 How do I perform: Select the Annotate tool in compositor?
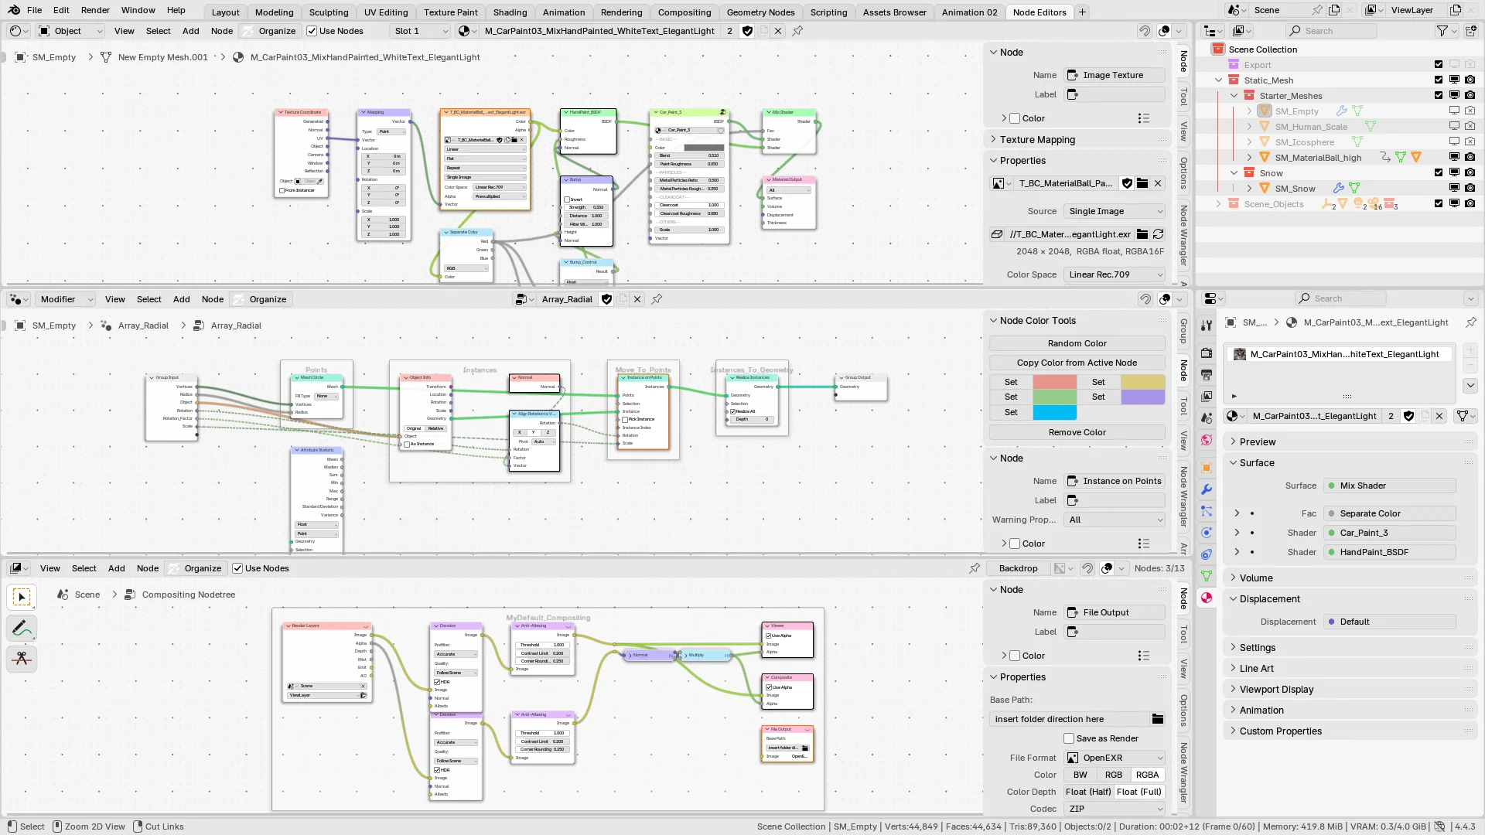[x=22, y=629]
